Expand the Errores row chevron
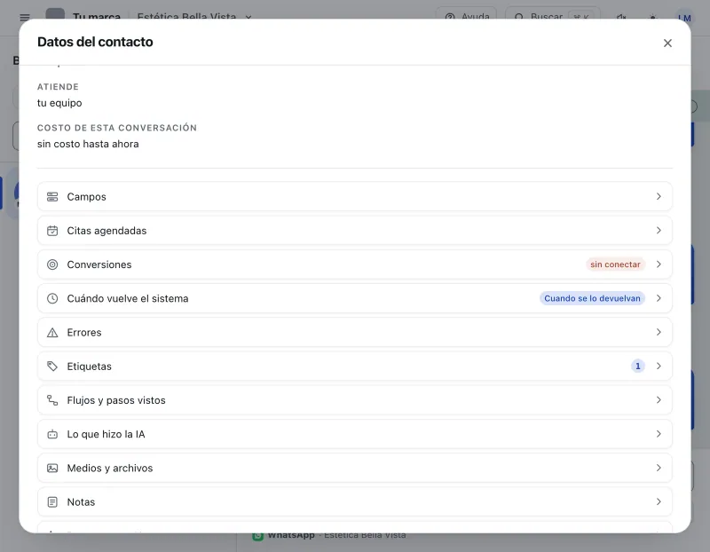Viewport: 710px width, 552px height. pos(659,333)
